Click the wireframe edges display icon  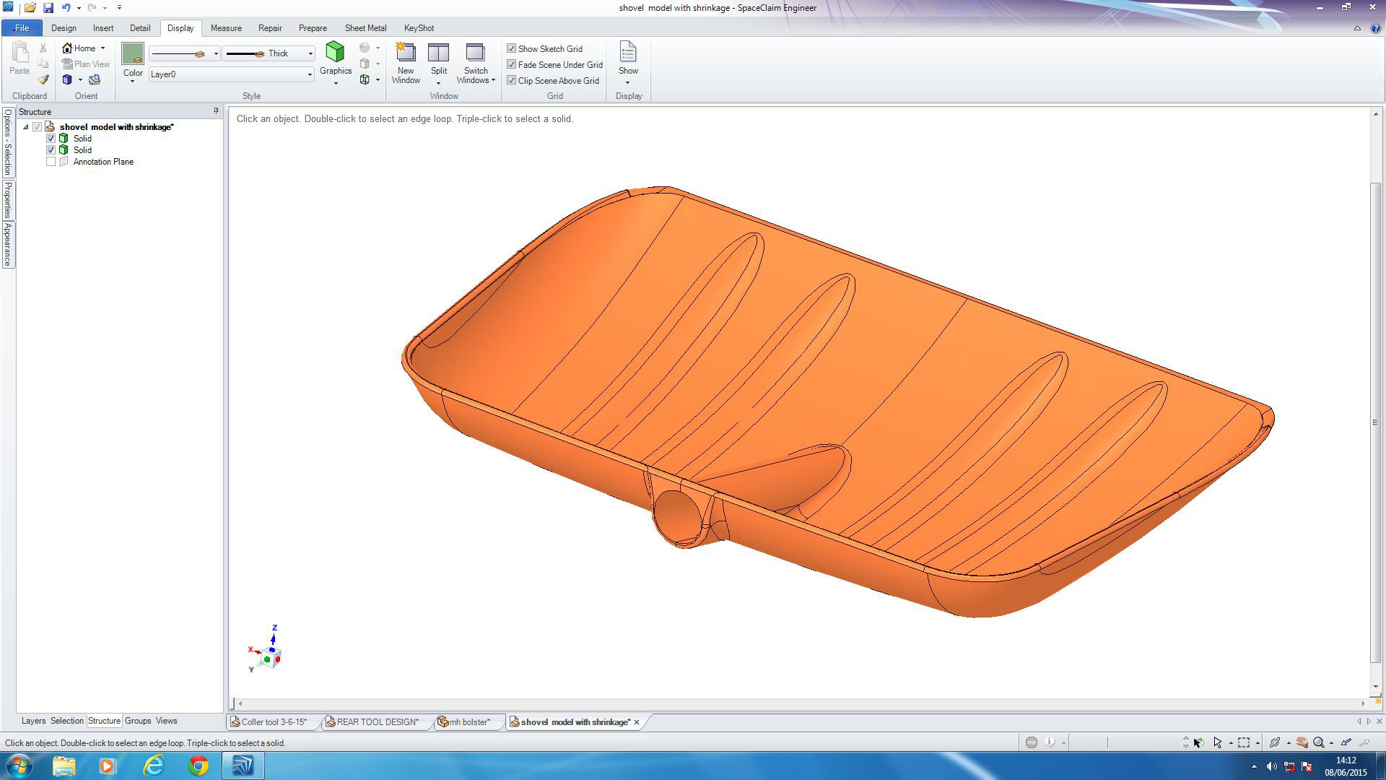pos(365,79)
